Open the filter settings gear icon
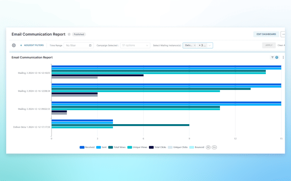Viewport: 291px width, 181px height. [x=14, y=45]
